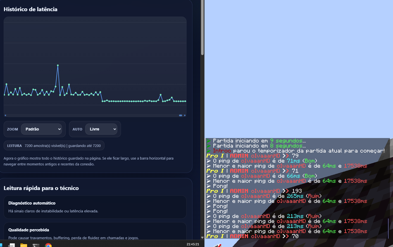Click the blue icon at the taskbar's left edge
The width and height of the screenshot is (393, 247).
(1, 245)
